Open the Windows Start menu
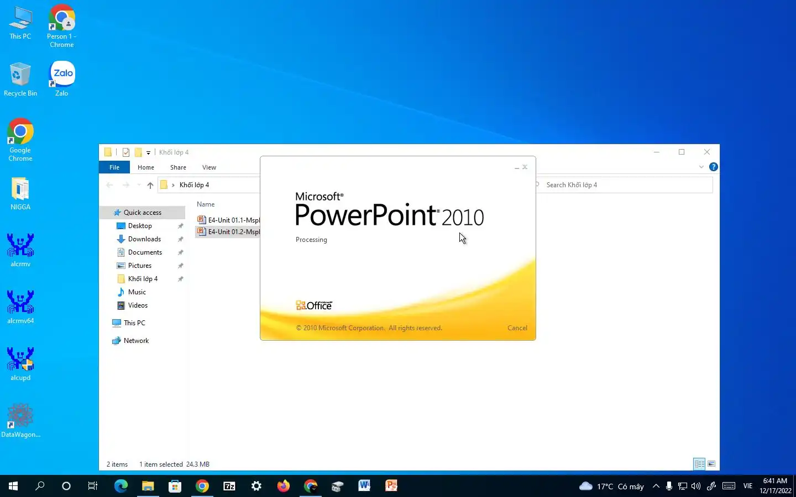The image size is (796, 497). [13, 486]
